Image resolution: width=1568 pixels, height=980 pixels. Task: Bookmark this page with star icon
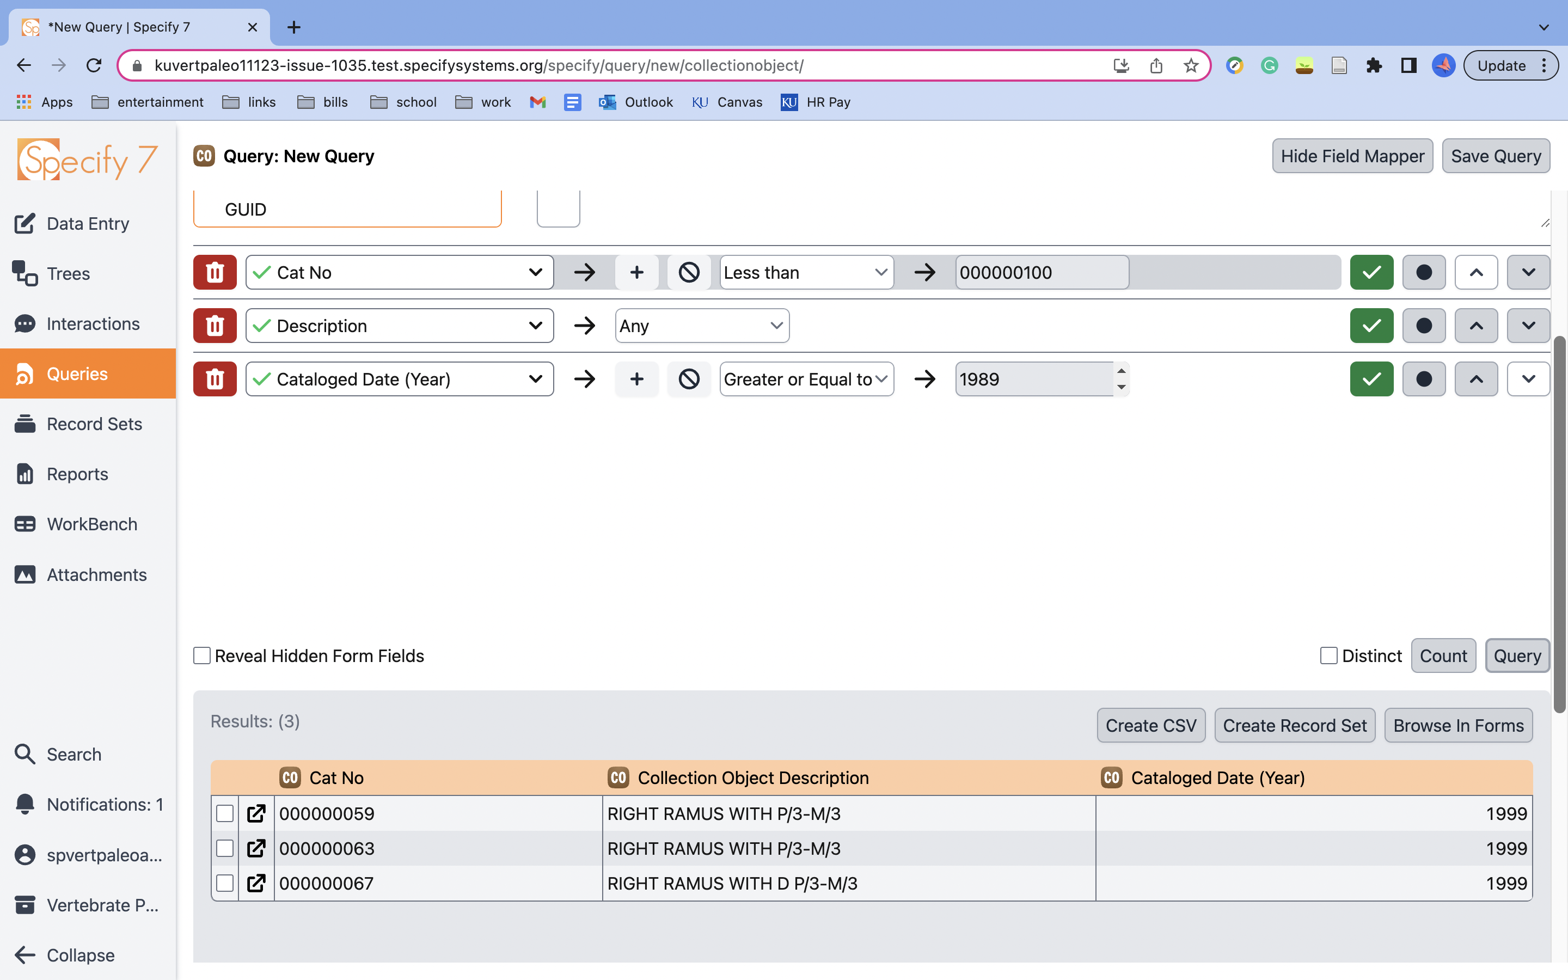[x=1191, y=65]
